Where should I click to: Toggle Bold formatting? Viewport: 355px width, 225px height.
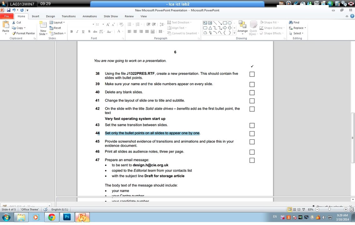tap(72, 32)
